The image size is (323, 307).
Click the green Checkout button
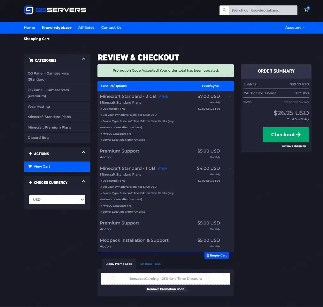[286, 135]
